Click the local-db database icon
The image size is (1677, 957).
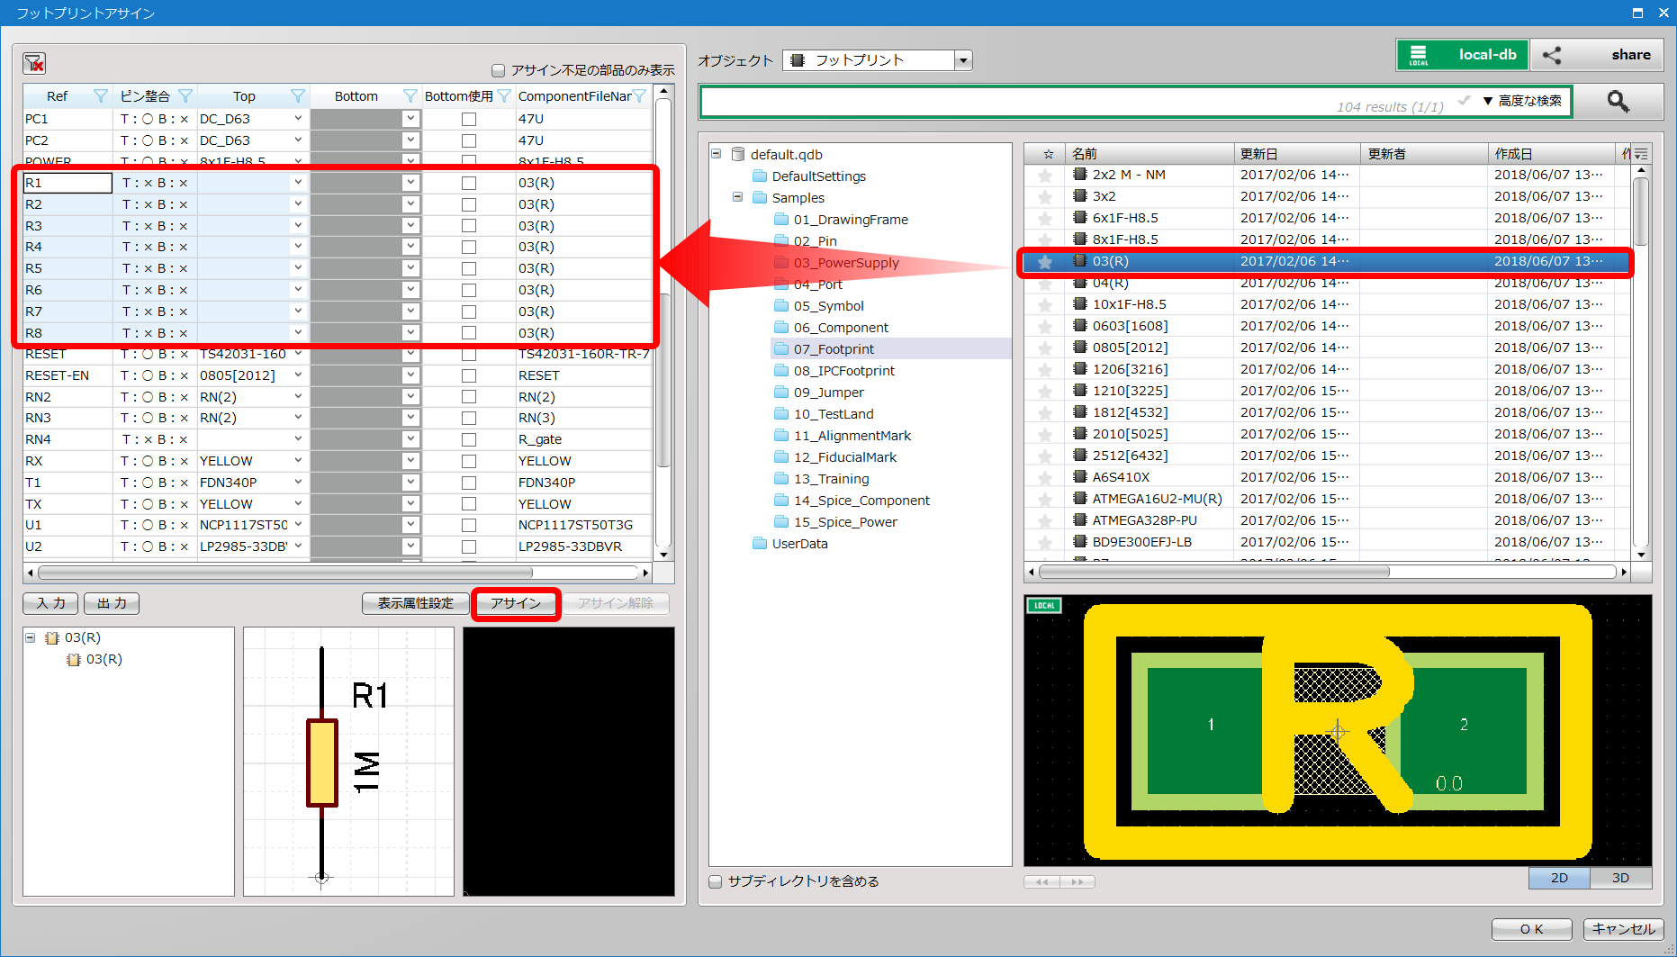[1419, 55]
